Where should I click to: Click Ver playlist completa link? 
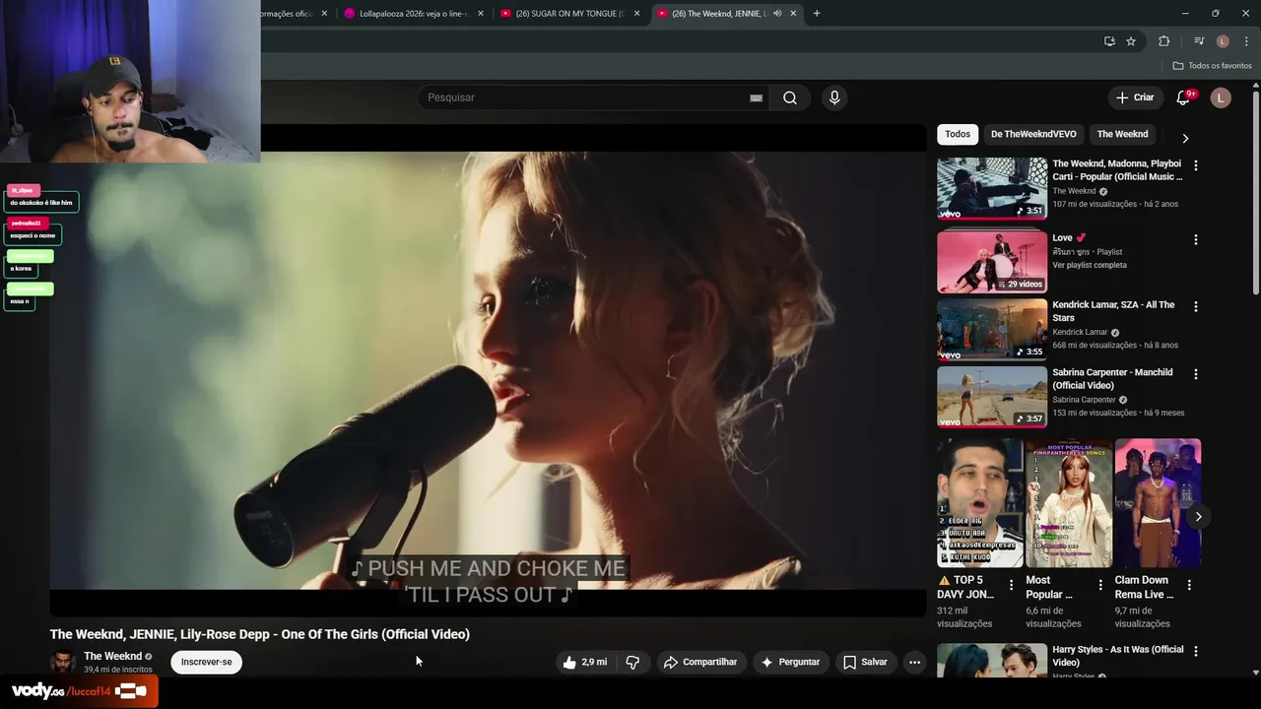1090,265
